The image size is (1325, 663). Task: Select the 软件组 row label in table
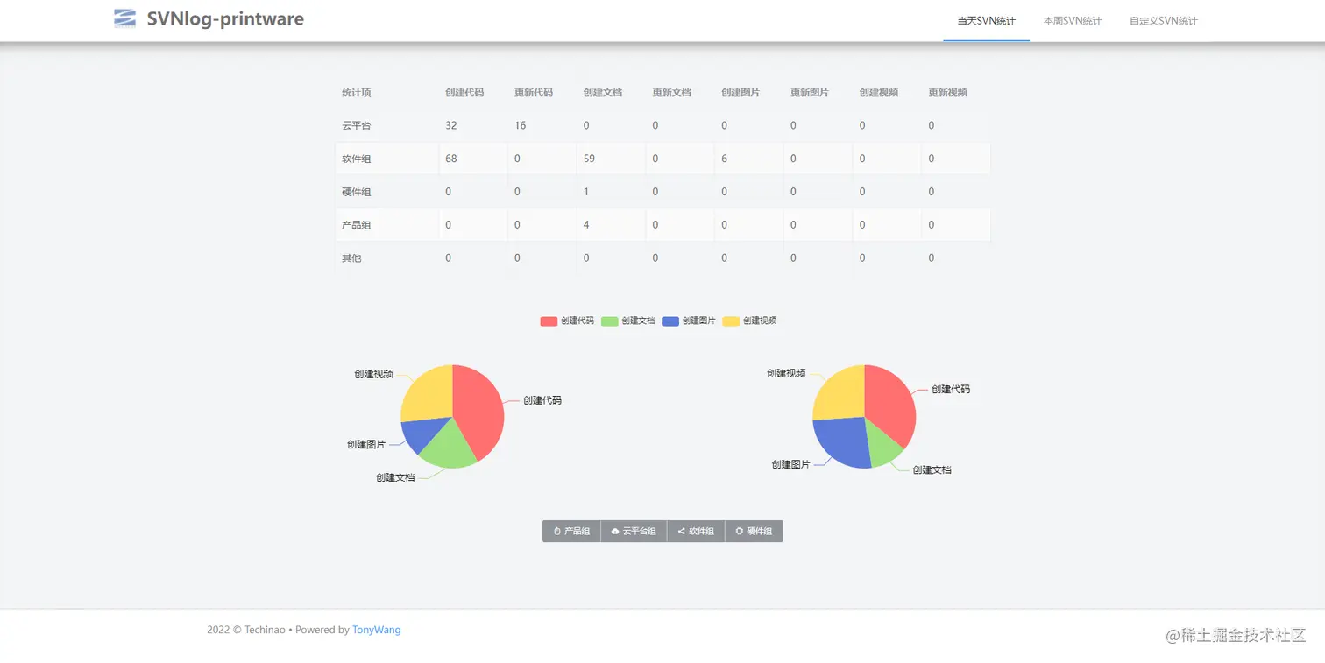[356, 159]
